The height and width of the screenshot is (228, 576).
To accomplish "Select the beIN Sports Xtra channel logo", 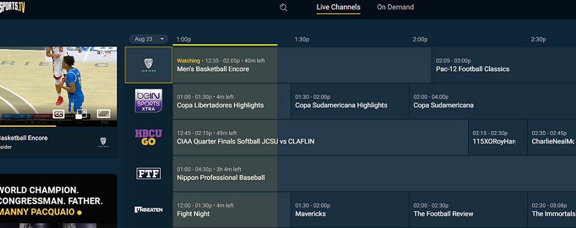I will [x=148, y=101].
